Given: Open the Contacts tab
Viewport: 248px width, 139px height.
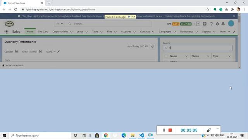Looking at the screenshot, I should tap(145, 32).
